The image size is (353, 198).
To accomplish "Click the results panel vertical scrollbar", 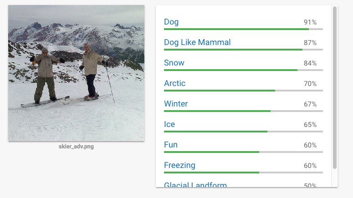I will pyautogui.click(x=335, y=86).
